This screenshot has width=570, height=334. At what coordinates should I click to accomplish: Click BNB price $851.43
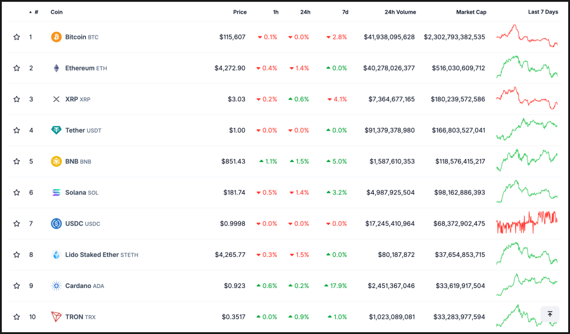[x=234, y=161]
